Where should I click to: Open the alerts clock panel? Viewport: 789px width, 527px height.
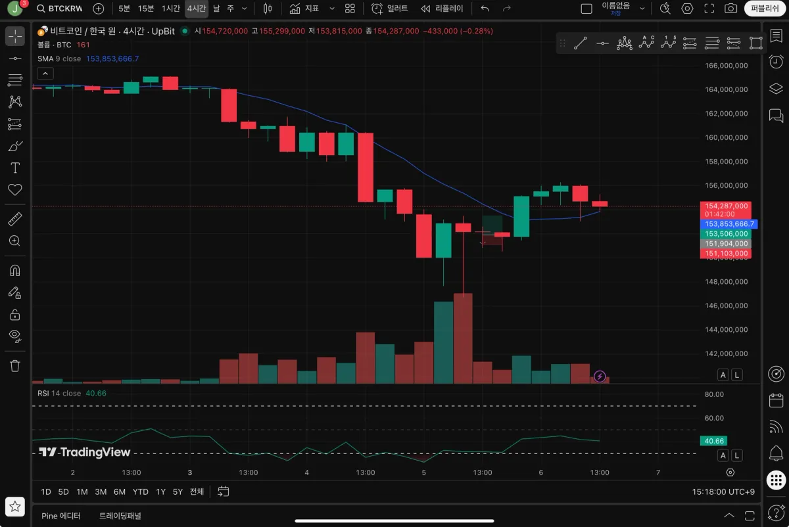(x=776, y=61)
